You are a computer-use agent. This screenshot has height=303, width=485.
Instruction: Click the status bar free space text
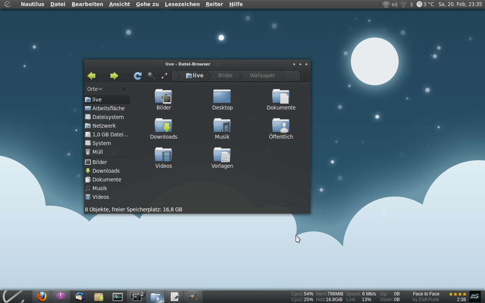pyautogui.click(x=133, y=209)
